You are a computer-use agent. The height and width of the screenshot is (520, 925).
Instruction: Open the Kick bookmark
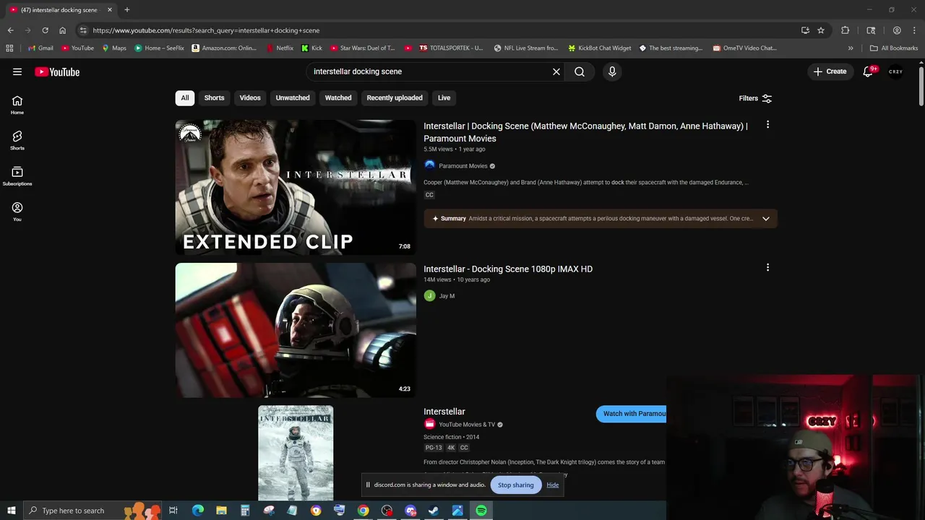pyautogui.click(x=311, y=48)
